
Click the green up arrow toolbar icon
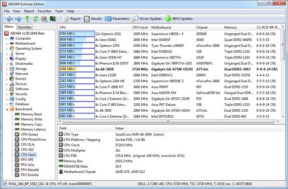pyautogui.click(x=27, y=19)
